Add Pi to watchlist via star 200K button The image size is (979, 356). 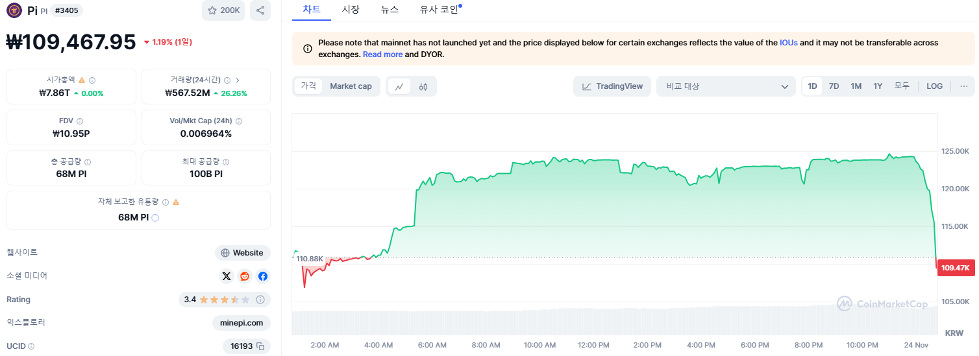click(223, 10)
